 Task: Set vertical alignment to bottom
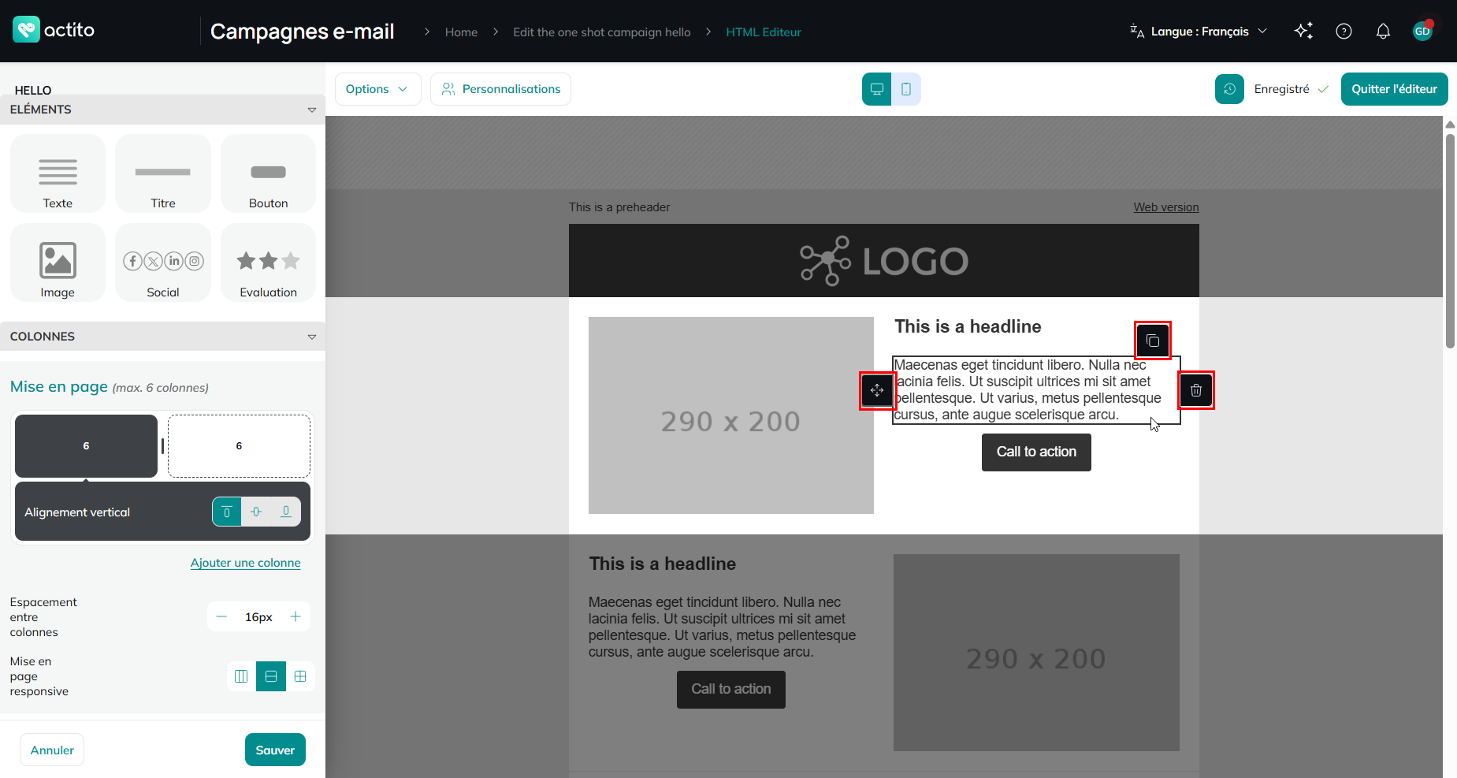point(285,512)
